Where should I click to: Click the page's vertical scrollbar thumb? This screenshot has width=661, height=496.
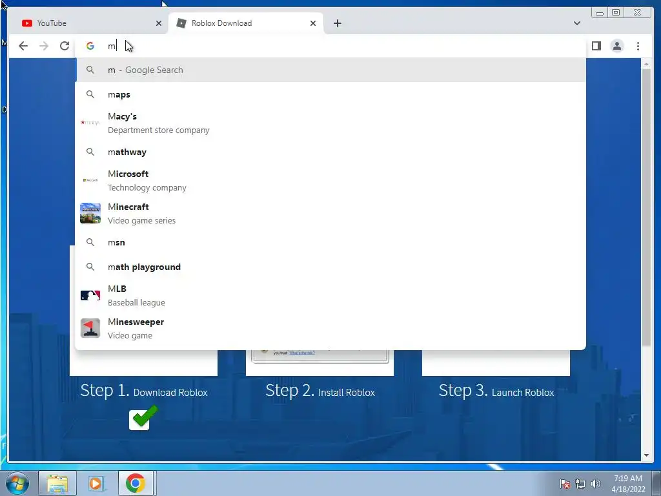click(x=646, y=207)
